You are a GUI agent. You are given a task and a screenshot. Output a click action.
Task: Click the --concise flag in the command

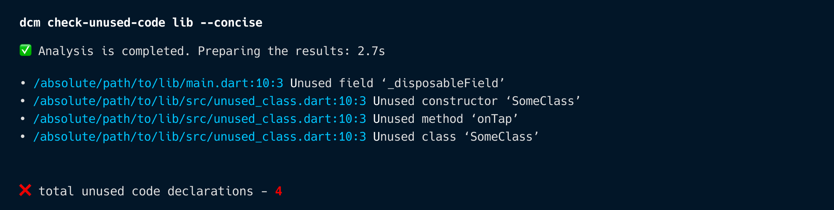(x=231, y=23)
